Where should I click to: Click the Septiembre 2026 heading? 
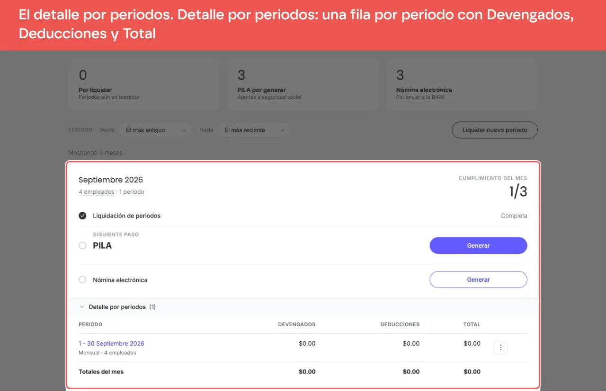point(111,180)
